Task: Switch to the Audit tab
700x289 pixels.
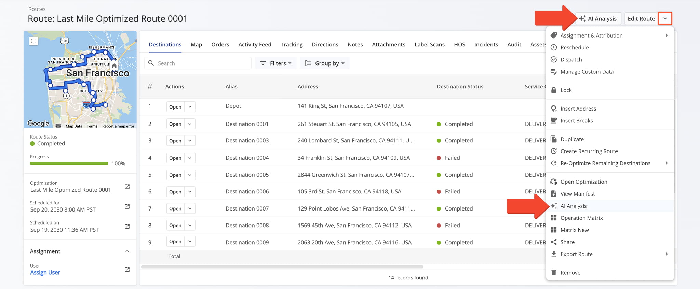Action: pos(514,44)
